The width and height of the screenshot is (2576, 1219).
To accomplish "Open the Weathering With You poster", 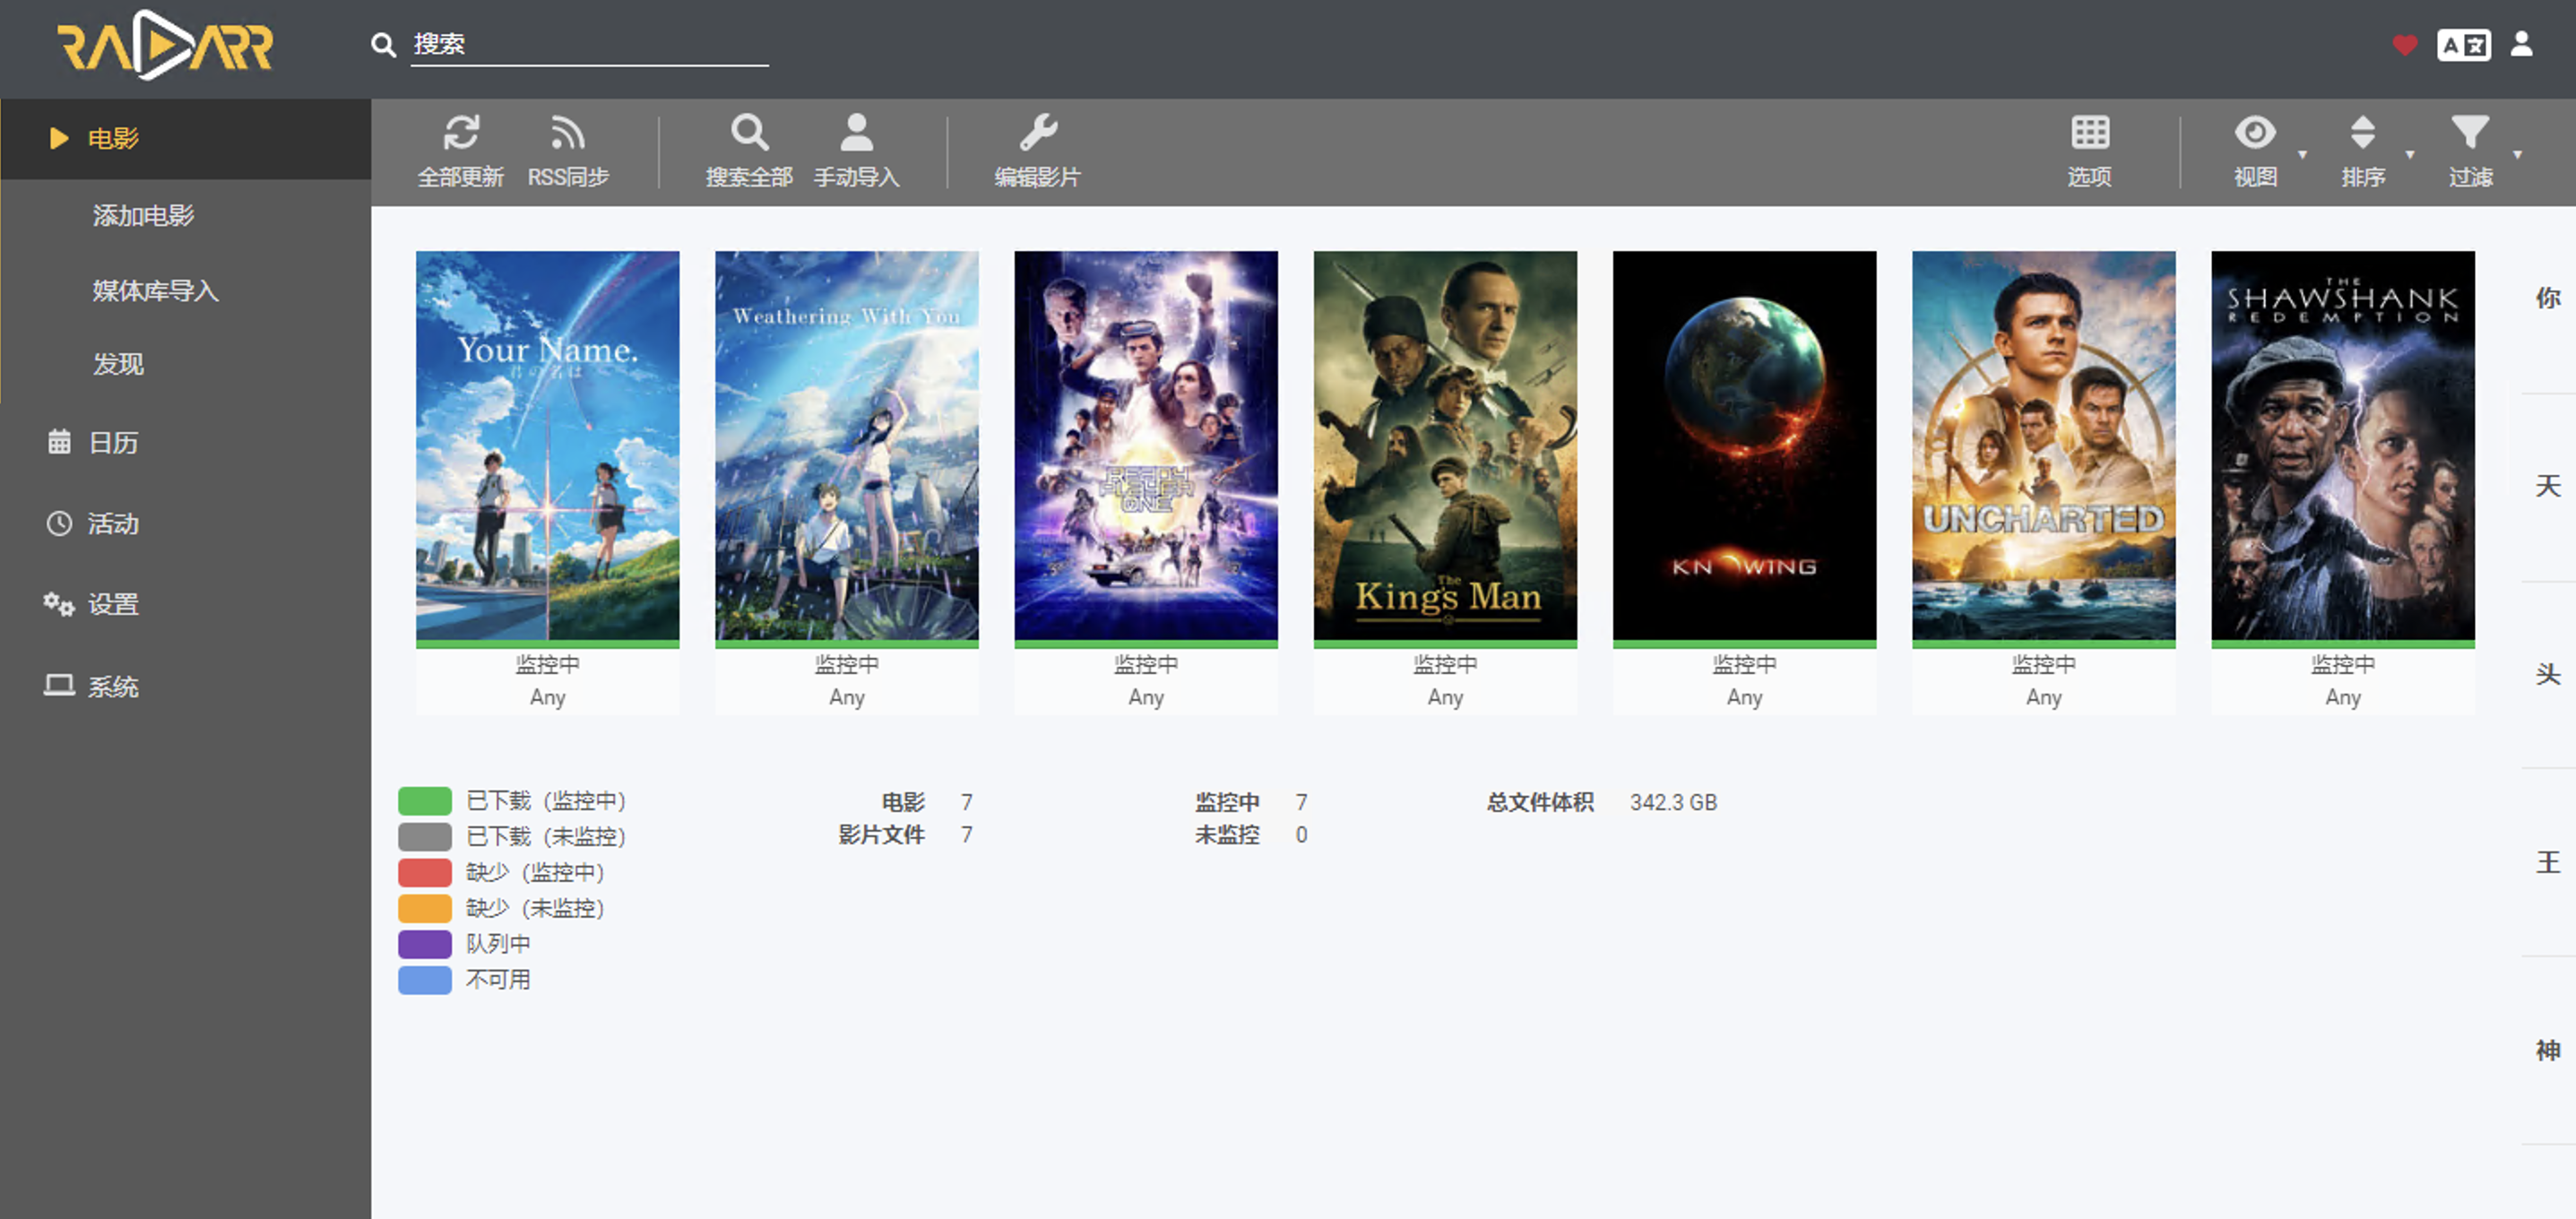I will pyautogui.click(x=846, y=445).
